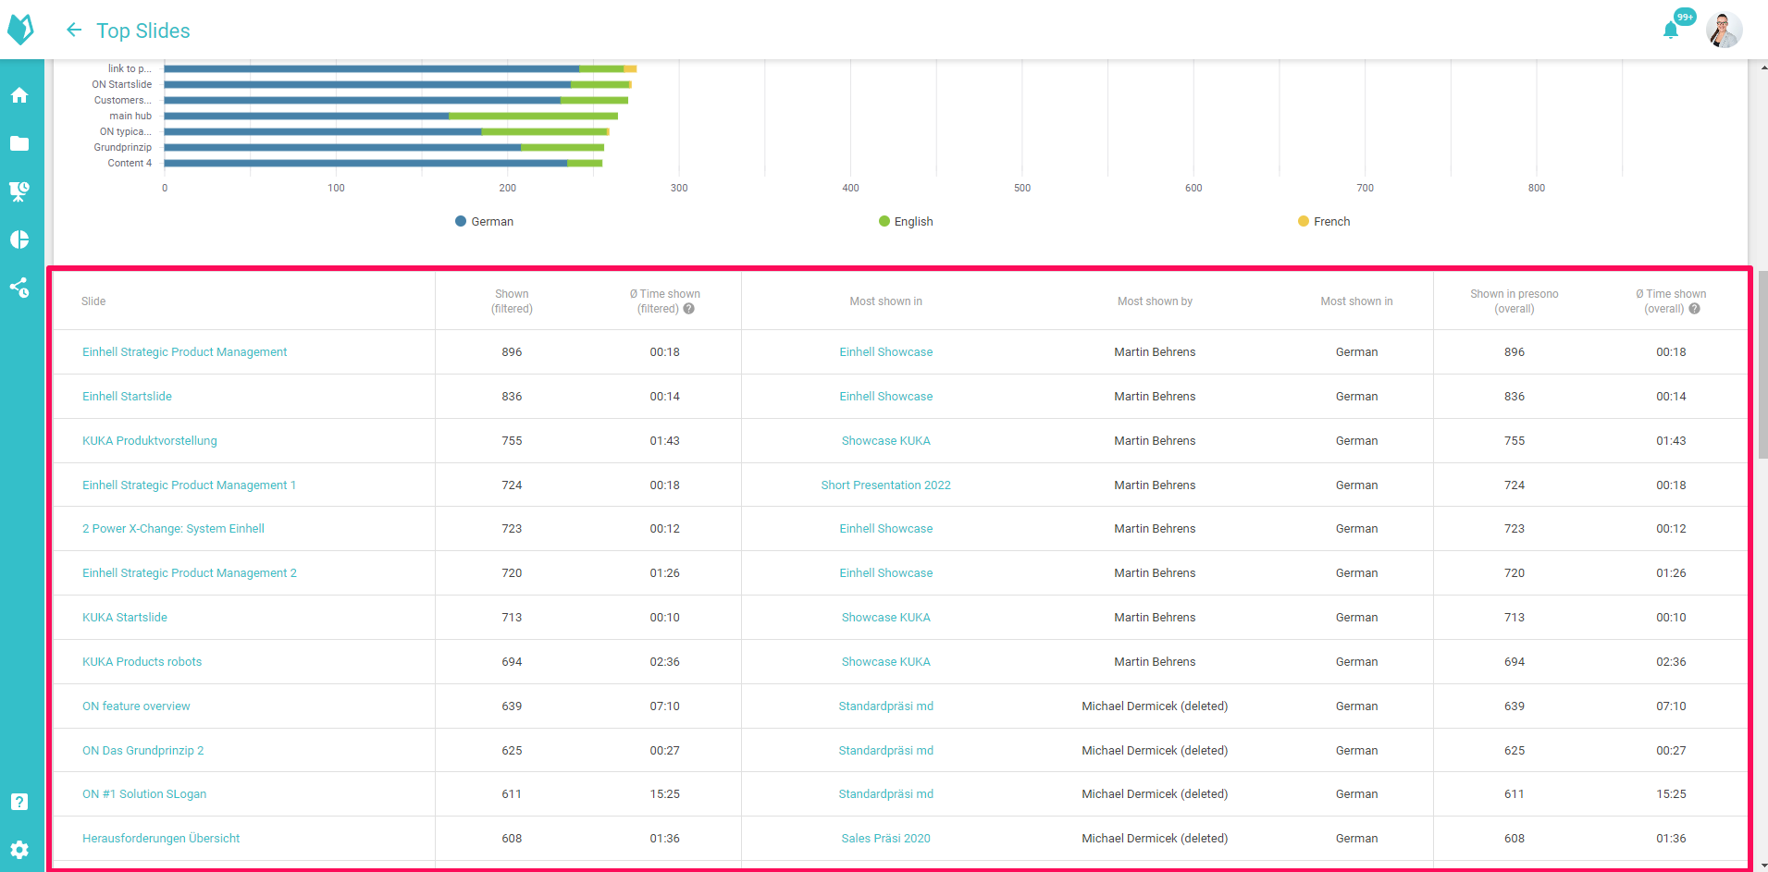
Task: Open the Einhell Startslide link
Action: pyautogui.click(x=127, y=397)
